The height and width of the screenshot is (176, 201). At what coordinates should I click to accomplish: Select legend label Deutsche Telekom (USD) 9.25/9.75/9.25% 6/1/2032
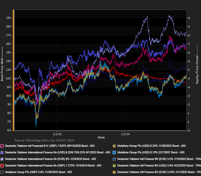pos(57,152)
